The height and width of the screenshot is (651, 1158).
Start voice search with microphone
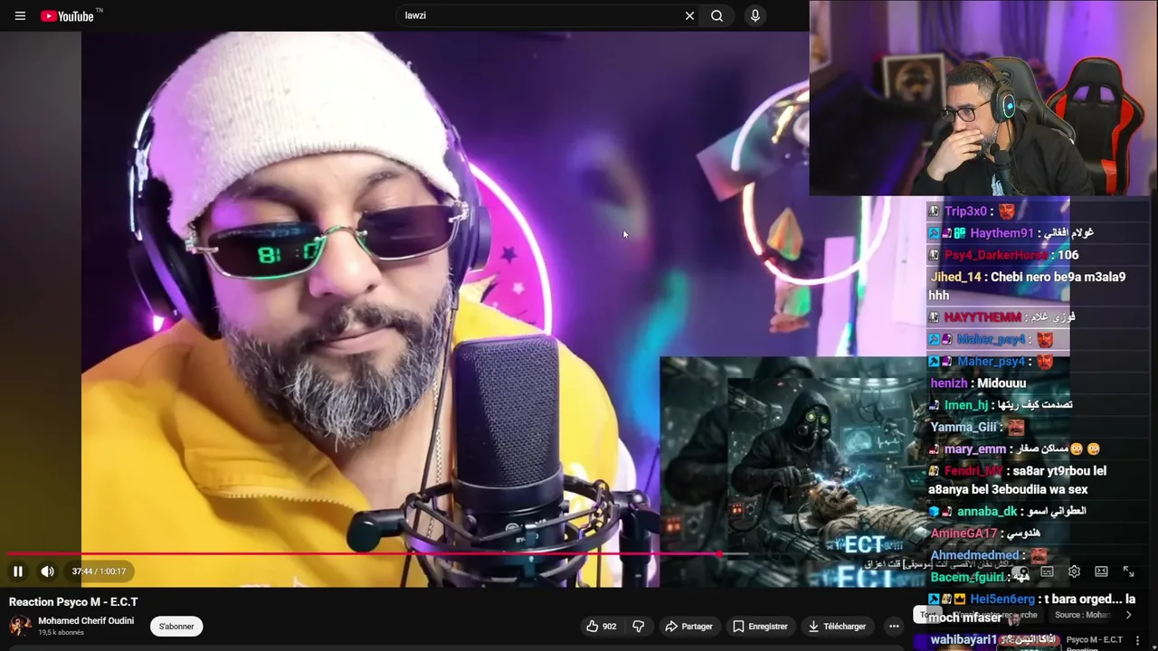click(755, 15)
